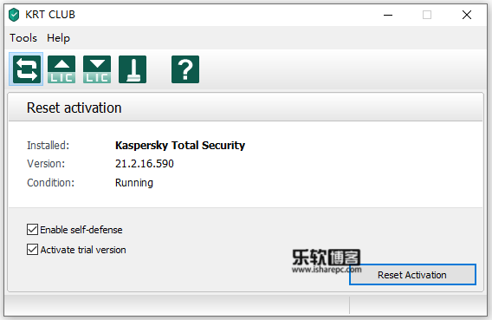This screenshot has height=320, width=492.
Task: Open the Tools menu
Action: click(x=23, y=38)
